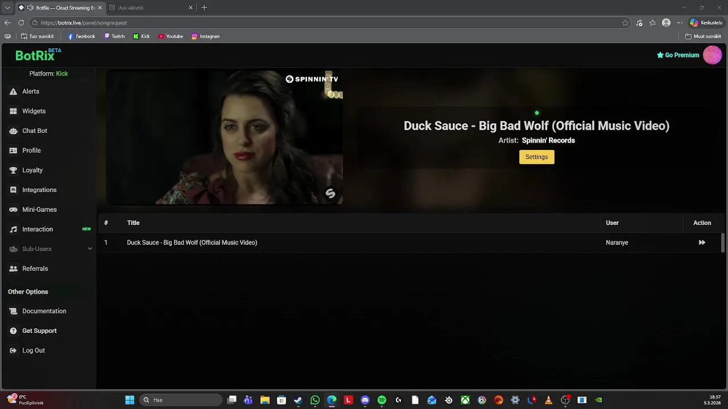Expand the Sub-Users chevron

(90, 249)
